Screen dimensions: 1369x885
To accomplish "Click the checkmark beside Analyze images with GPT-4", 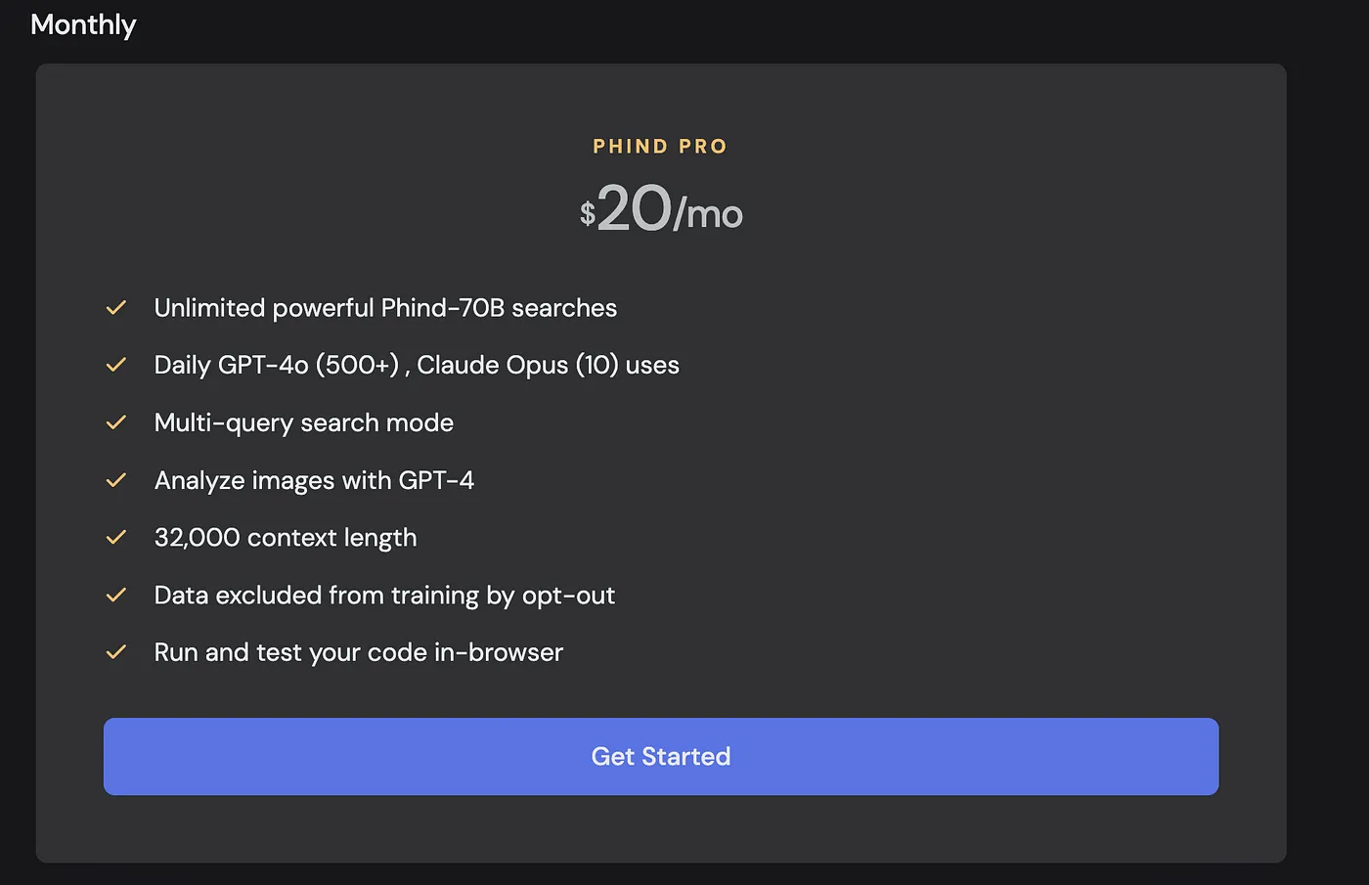I will click(116, 480).
